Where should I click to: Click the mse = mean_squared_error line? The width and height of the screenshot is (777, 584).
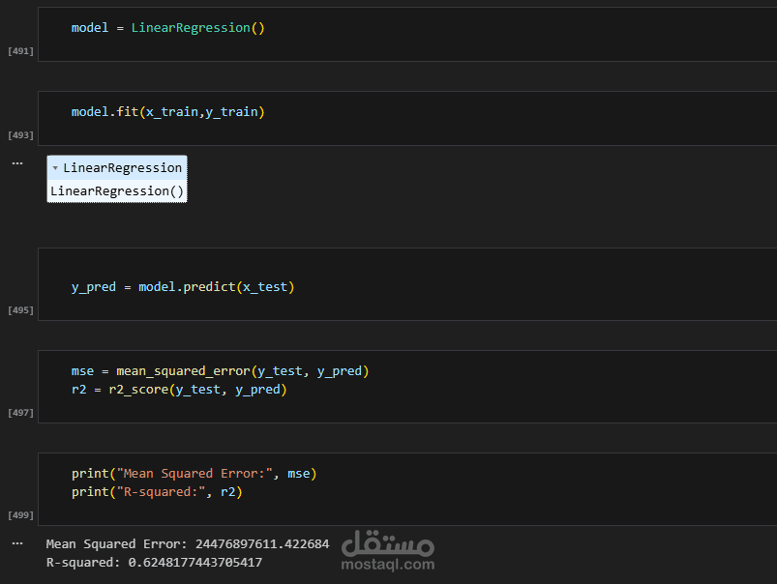click(220, 371)
